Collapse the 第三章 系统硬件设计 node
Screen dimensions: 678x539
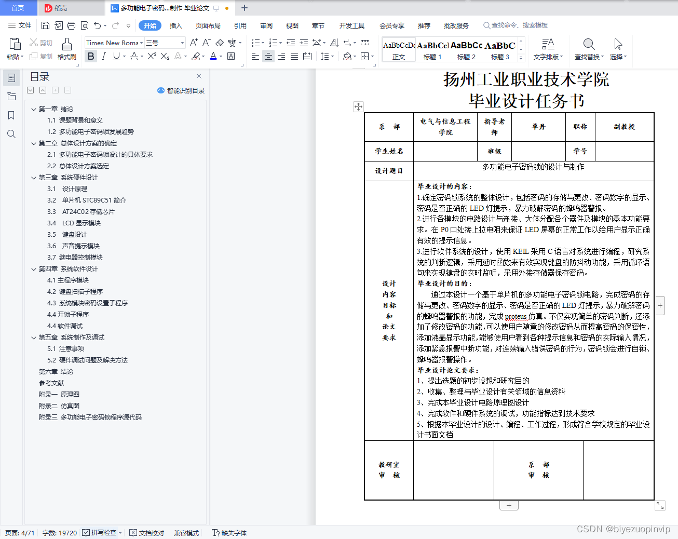[34, 178]
